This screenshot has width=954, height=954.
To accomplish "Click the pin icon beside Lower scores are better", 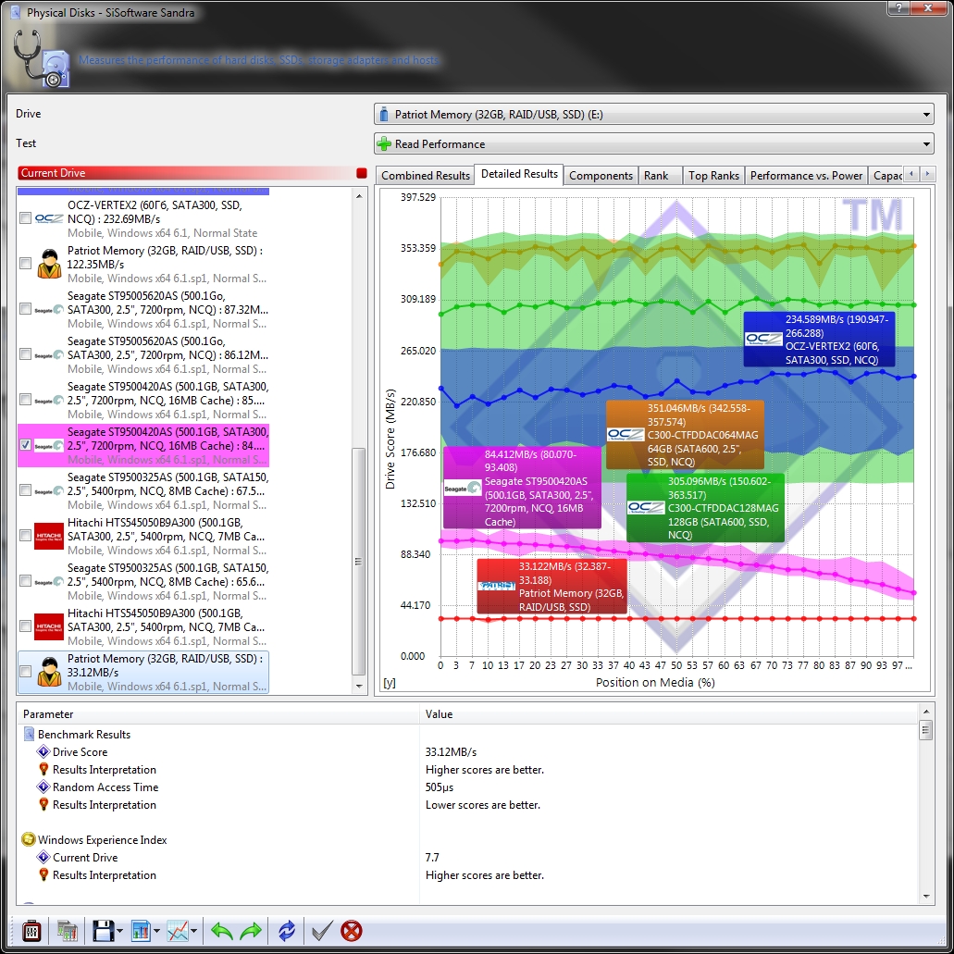I will tap(43, 805).
